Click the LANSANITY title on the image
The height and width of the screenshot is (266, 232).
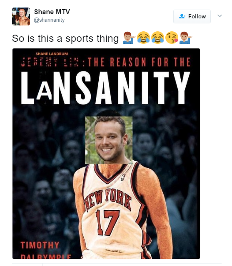(x=105, y=88)
